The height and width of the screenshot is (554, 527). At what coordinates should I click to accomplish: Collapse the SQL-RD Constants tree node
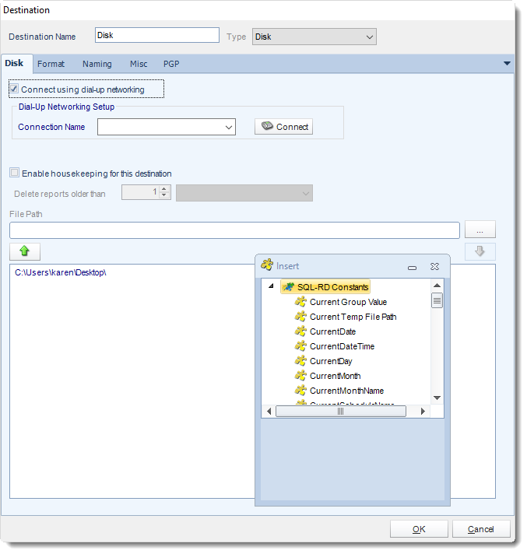tap(271, 286)
